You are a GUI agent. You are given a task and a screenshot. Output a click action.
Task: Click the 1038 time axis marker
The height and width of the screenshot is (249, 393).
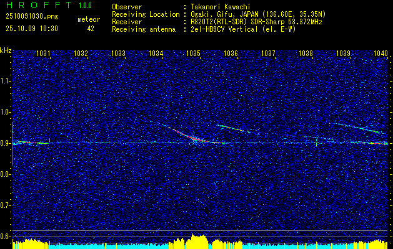tap(306, 53)
